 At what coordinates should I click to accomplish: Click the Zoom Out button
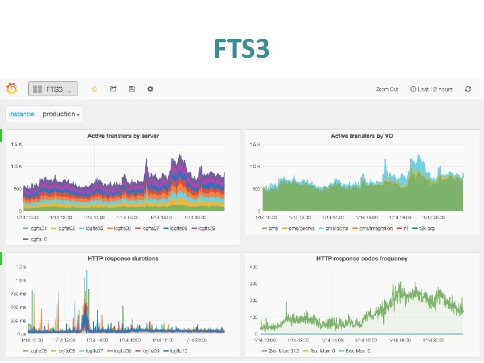click(387, 89)
